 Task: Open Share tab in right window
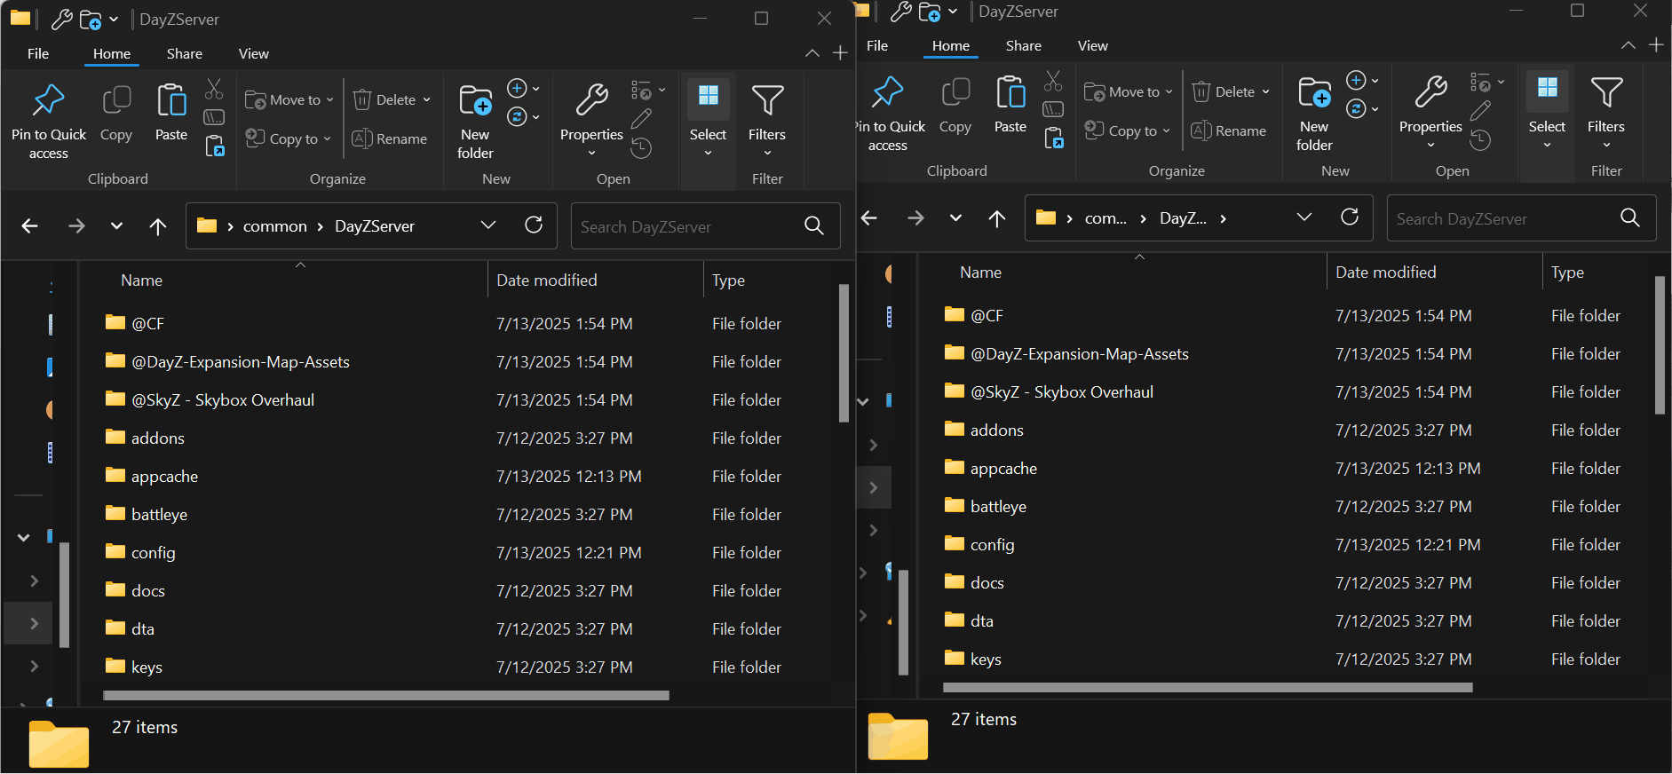coord(1023,46)
